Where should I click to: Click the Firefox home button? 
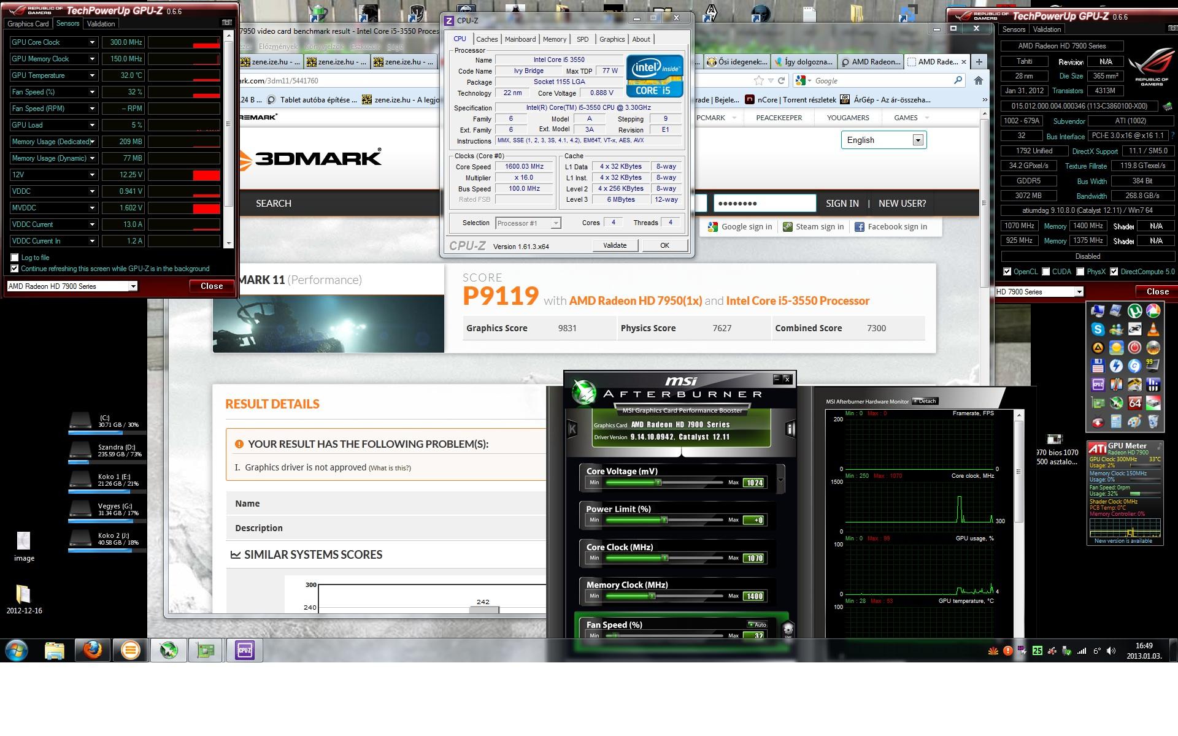pyautogui.click(x=979, y=80)
